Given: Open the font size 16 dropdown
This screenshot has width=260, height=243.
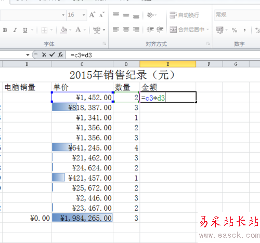Looking at the screenshot, I should 84,15.
